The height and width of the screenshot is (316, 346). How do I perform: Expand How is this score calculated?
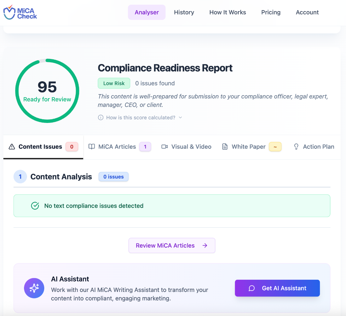[x=140, y=118]
